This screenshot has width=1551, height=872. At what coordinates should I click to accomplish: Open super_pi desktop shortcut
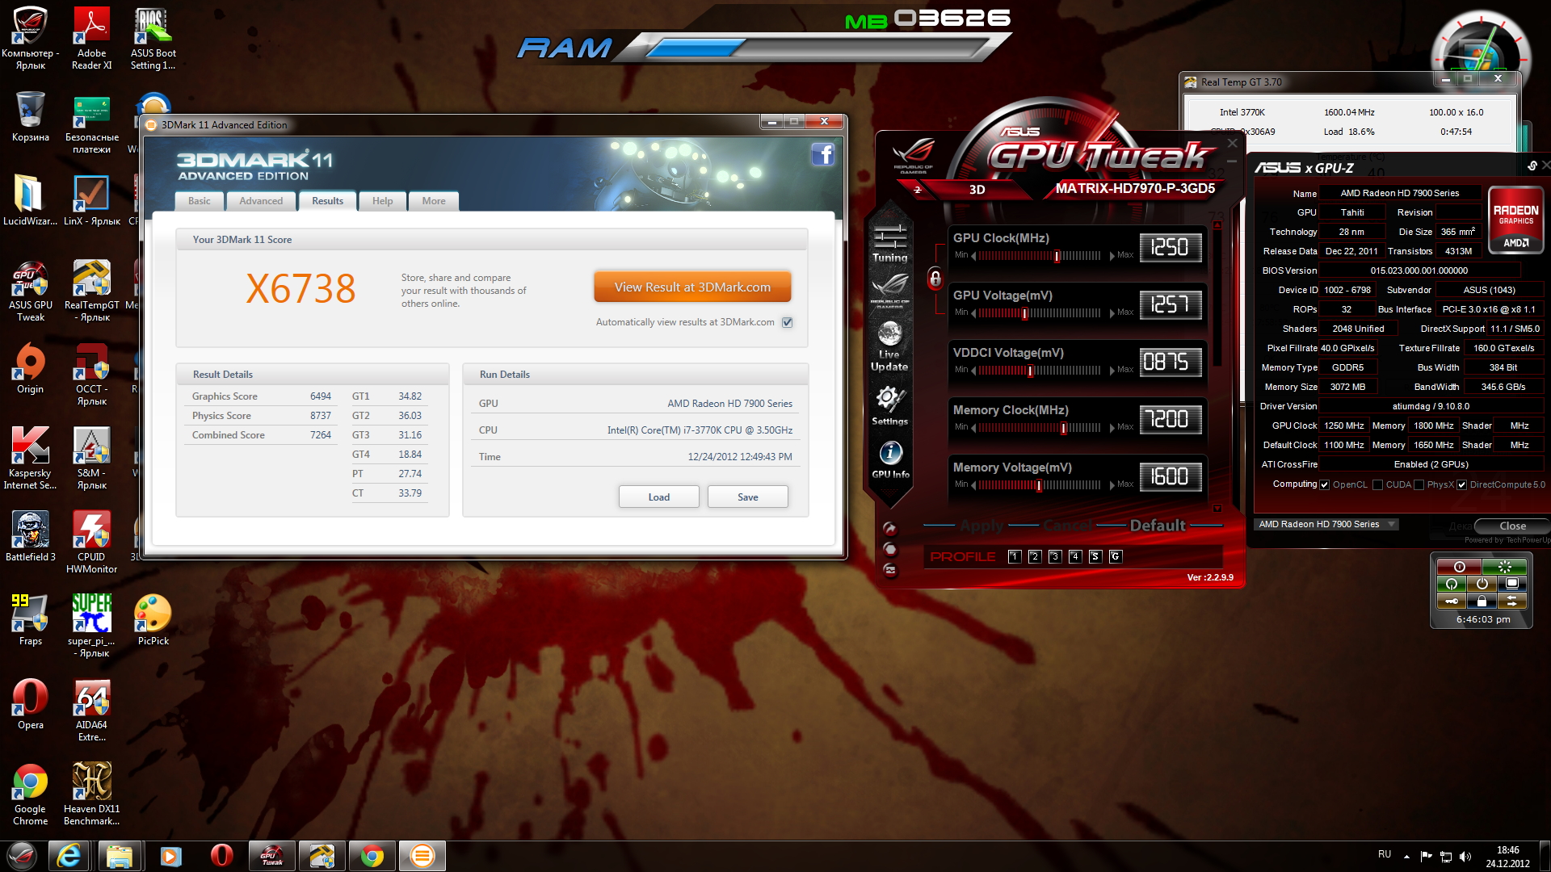(92, 627)
